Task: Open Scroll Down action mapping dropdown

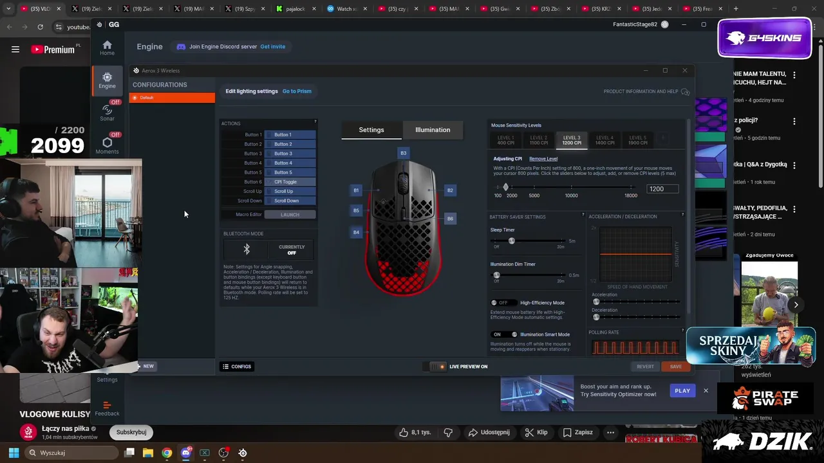Action: tap(290, 201)
